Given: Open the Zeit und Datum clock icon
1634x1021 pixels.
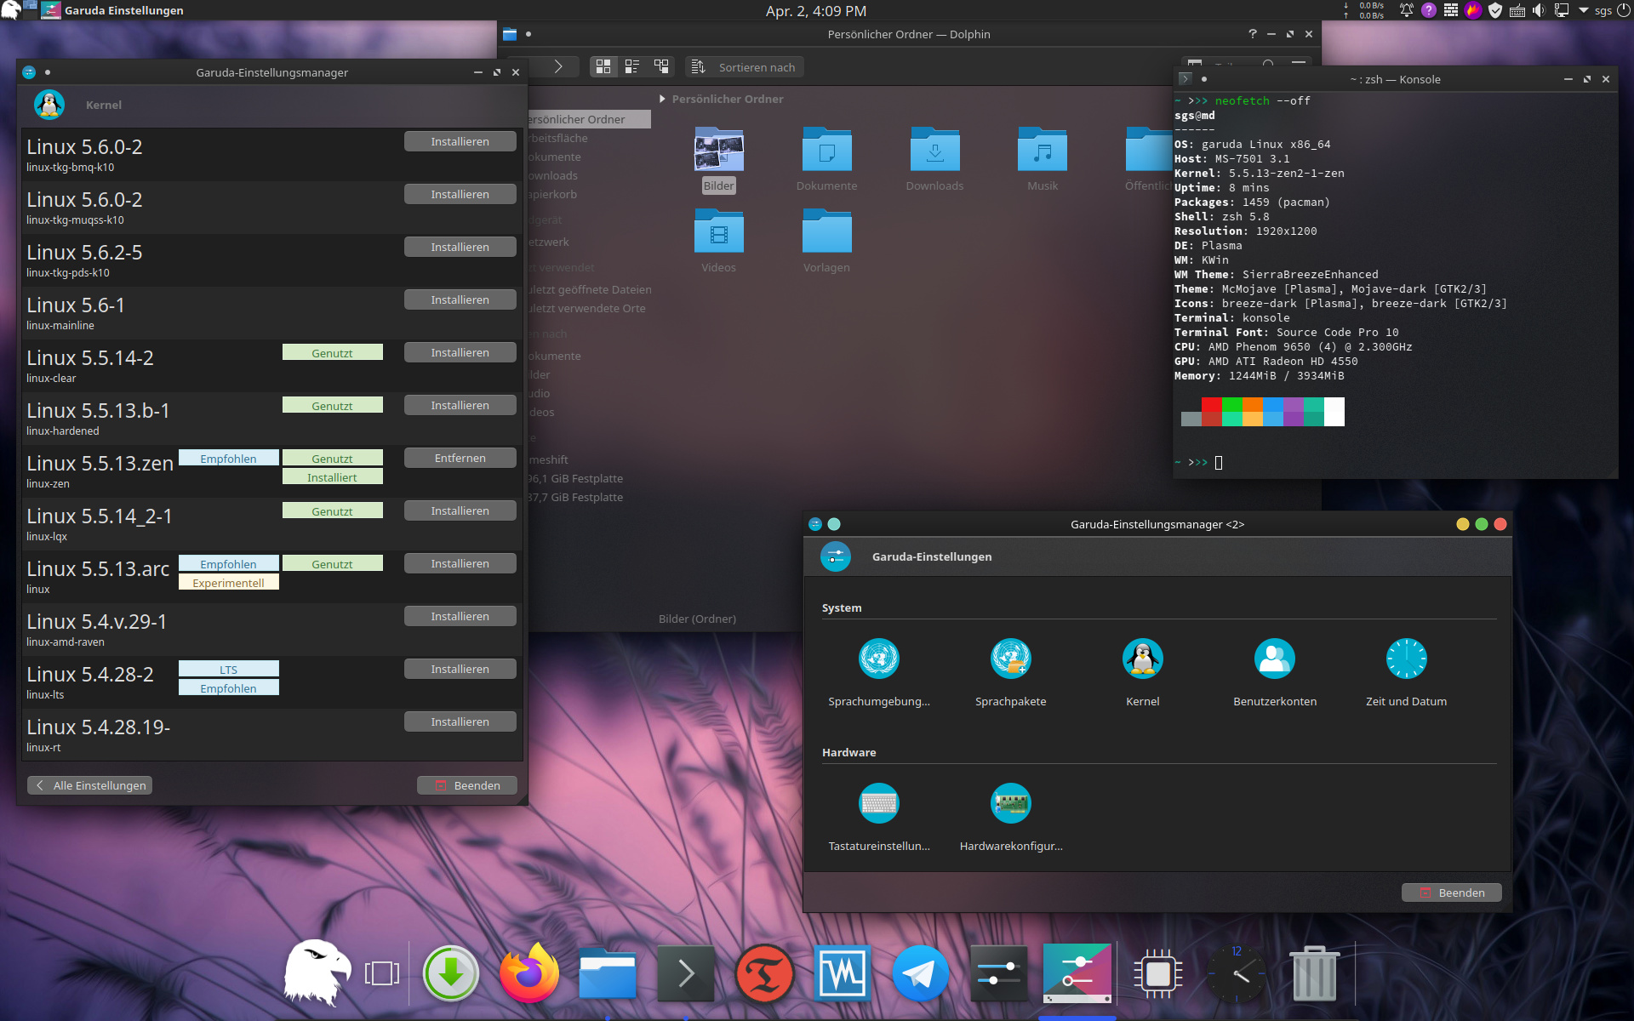Looking at the screenshot, I should pos(1406,659).
